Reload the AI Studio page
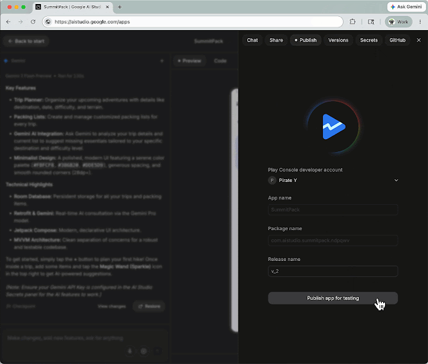This screenshot has width=428, height=364. pyautogui.click(x=33, y=22)
